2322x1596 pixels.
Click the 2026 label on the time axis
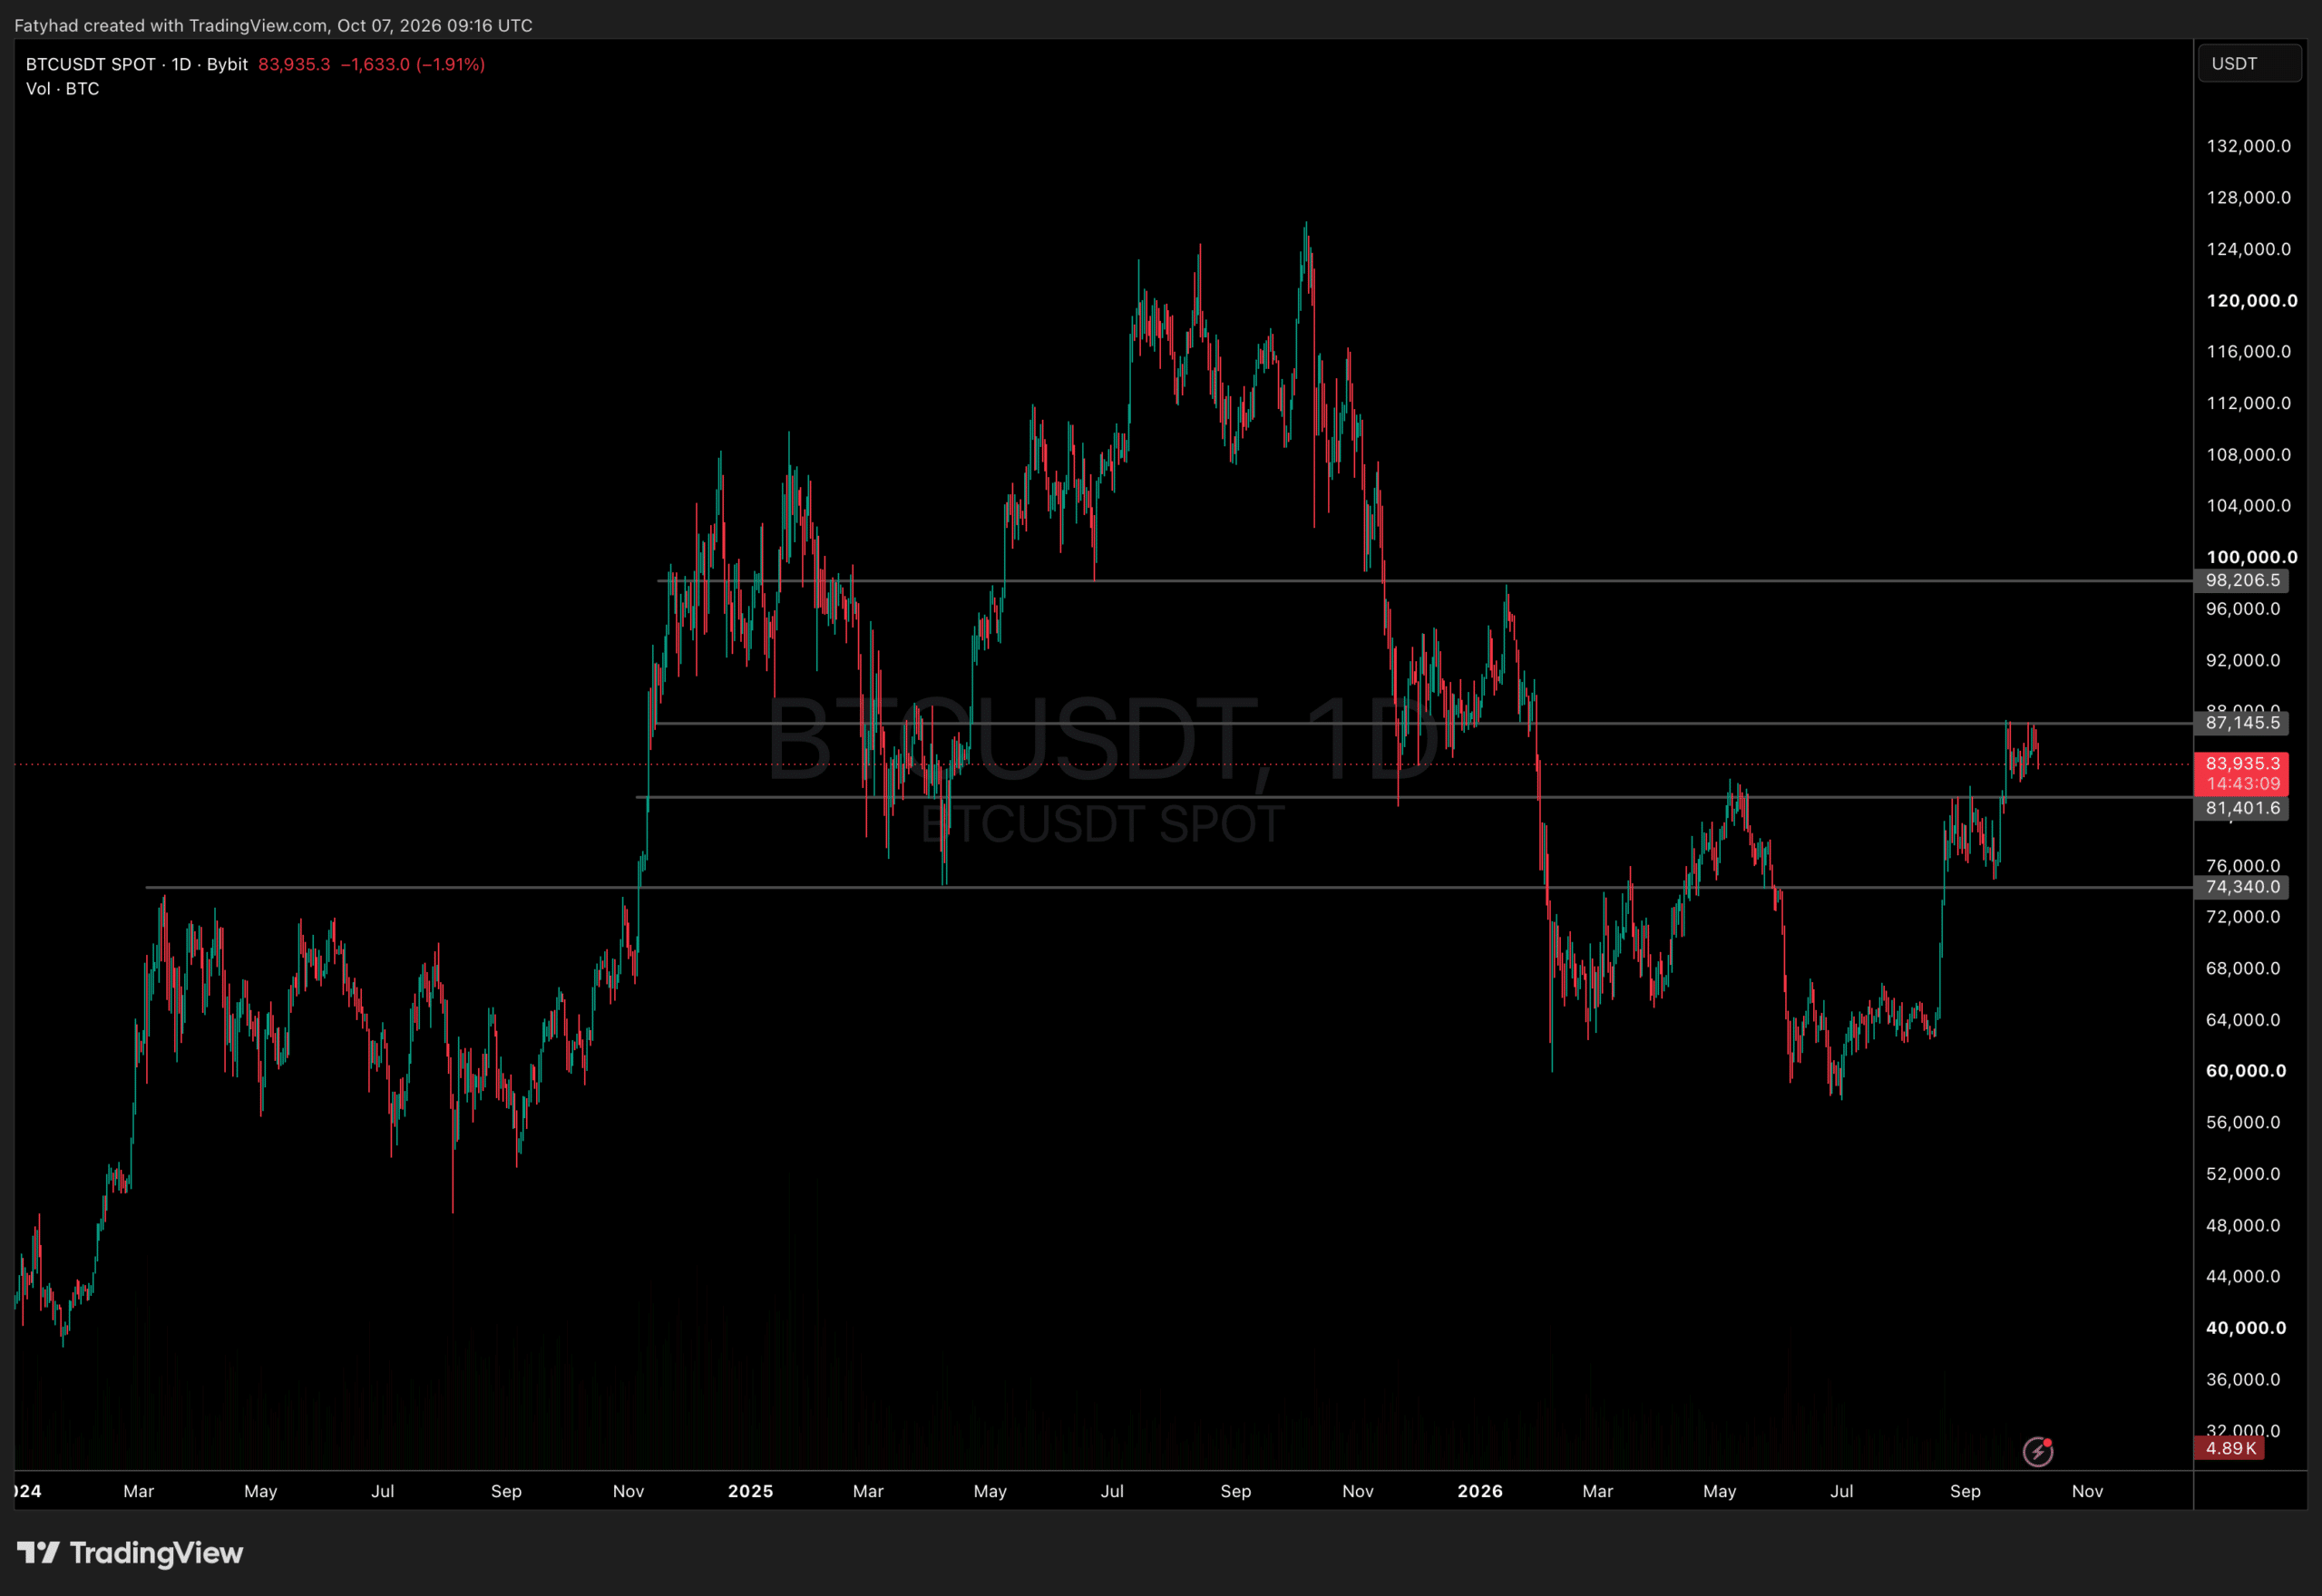(x=1480, y=1491)
